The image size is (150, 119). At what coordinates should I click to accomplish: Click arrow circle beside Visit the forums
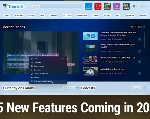click(78, 88)
